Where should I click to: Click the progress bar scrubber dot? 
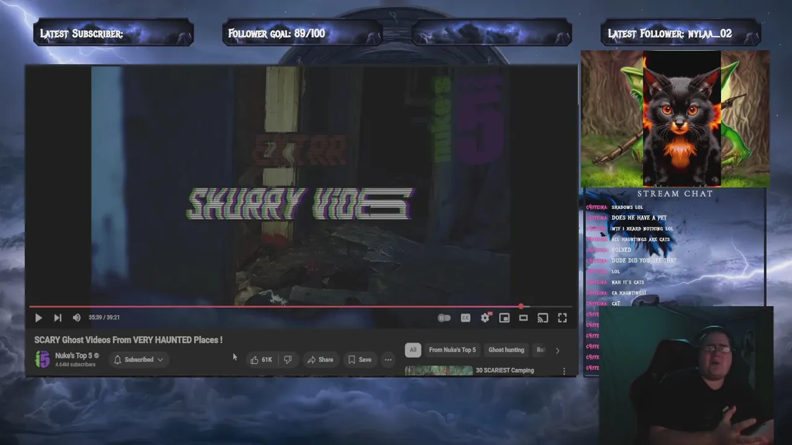(x=521, y=307)
